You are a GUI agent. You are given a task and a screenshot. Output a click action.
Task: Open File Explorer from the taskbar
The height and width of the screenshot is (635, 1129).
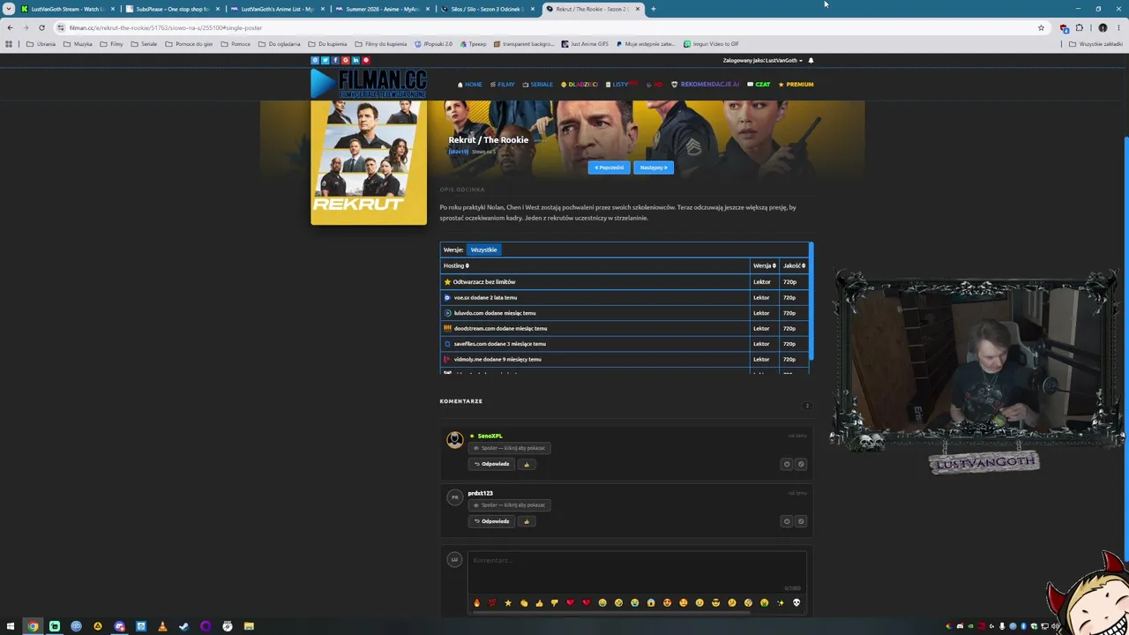[249, 626]
